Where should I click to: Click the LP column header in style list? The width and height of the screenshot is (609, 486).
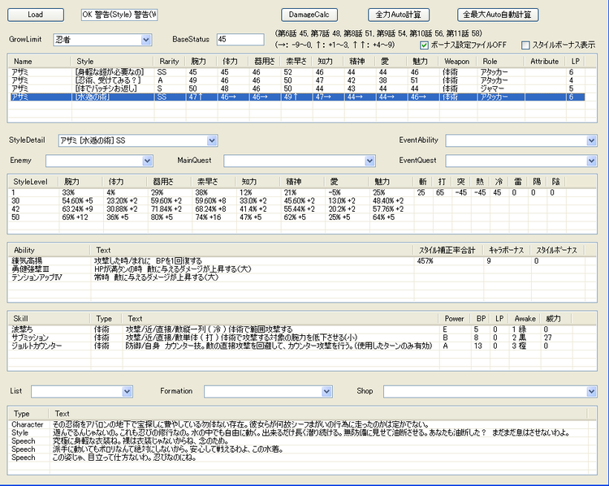pos(576,62)
